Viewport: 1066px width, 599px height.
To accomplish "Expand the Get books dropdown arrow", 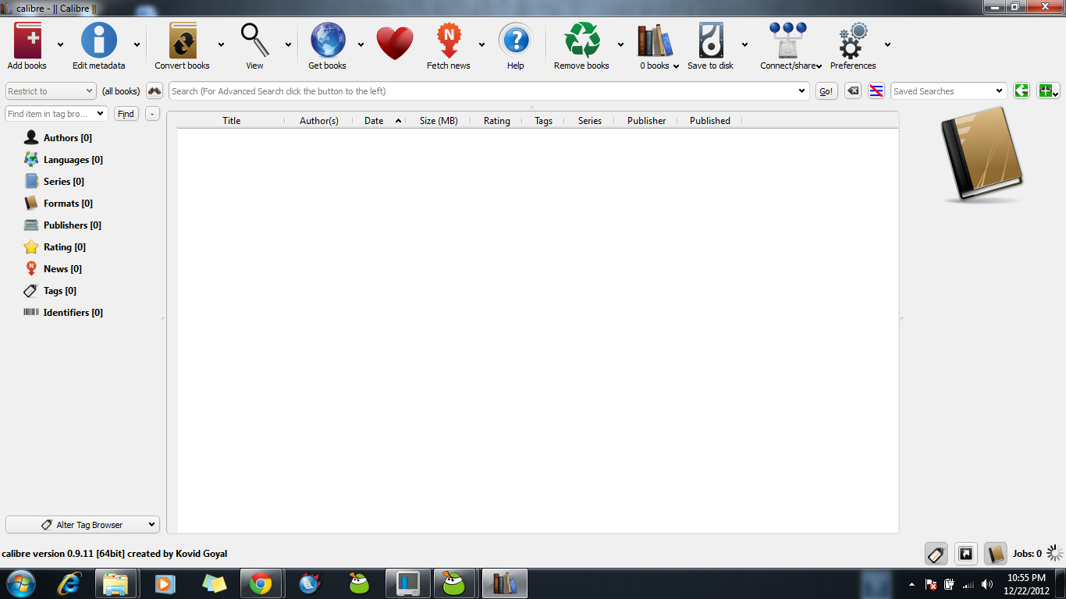I will 361,44.
